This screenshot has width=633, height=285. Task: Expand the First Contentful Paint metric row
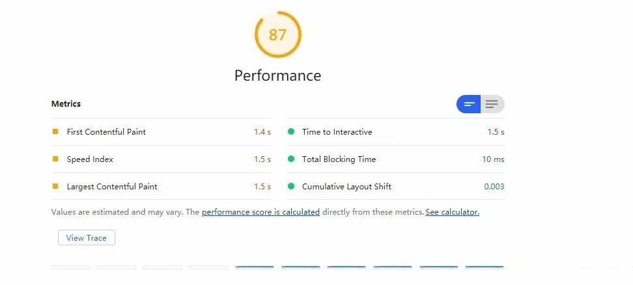[x=106, y=132]
